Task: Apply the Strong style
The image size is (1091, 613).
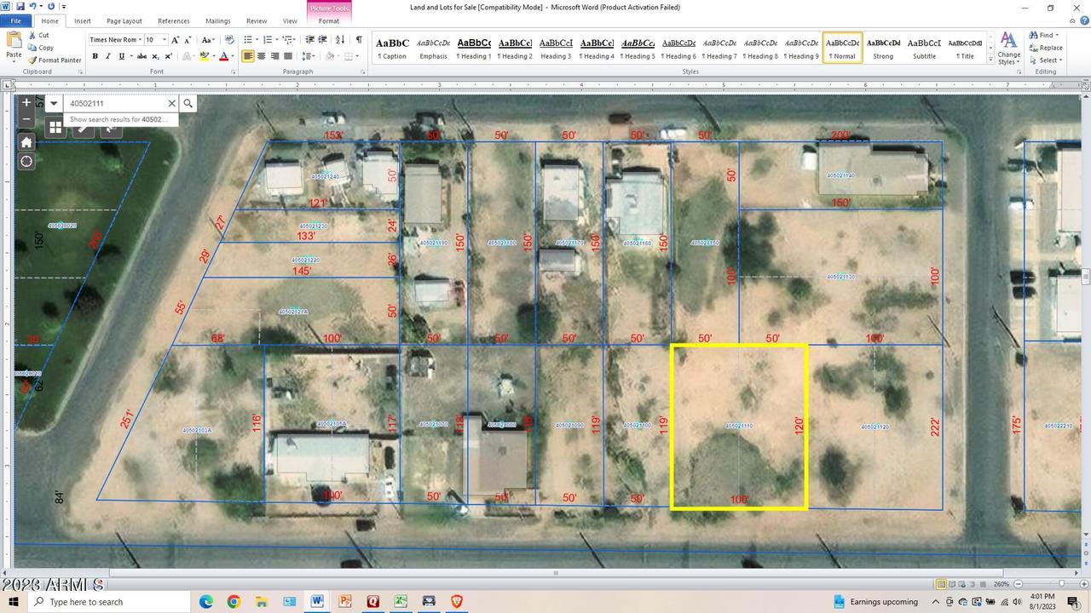Action: pos(883,49)
